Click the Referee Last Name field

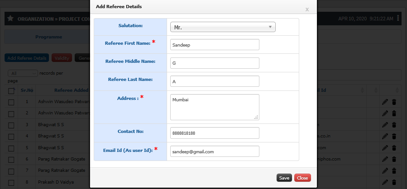215,81
